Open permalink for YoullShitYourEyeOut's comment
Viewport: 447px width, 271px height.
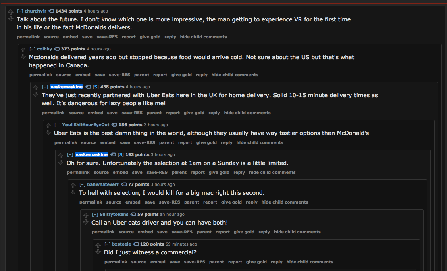[66, 142]
